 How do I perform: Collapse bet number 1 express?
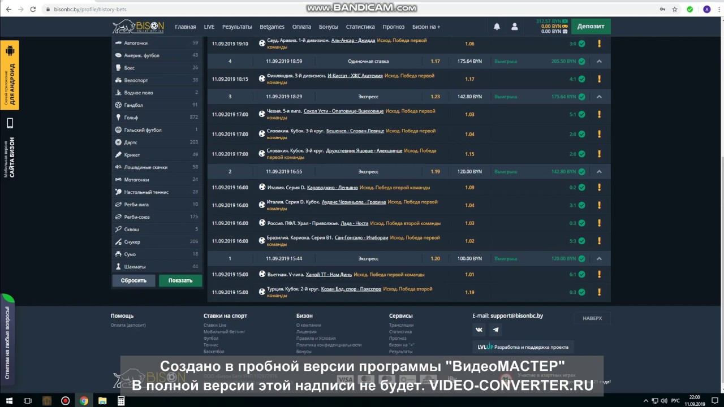click(600, 258)
